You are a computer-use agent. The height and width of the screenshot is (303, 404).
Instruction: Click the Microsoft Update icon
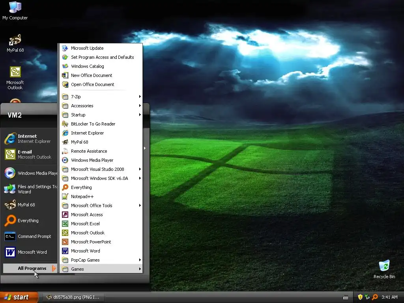[65, 48]
